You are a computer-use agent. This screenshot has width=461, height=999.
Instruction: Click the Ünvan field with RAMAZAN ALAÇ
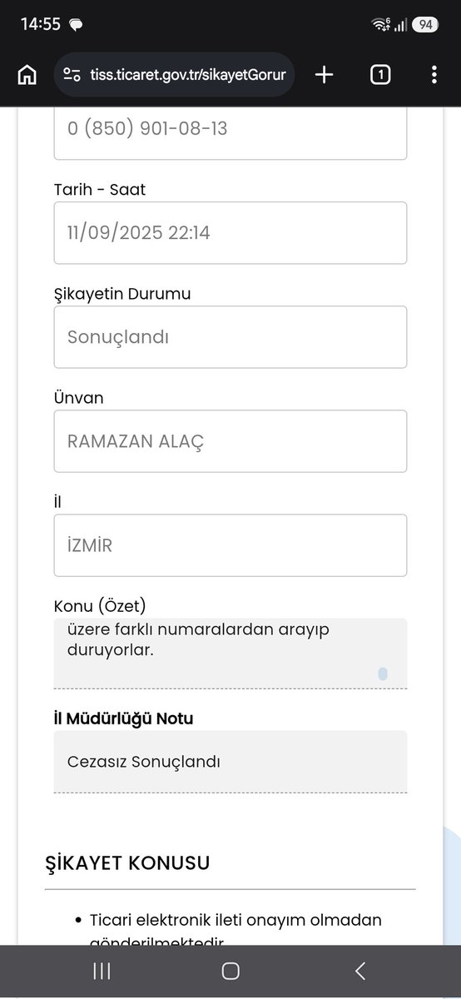tap(230, 441)
